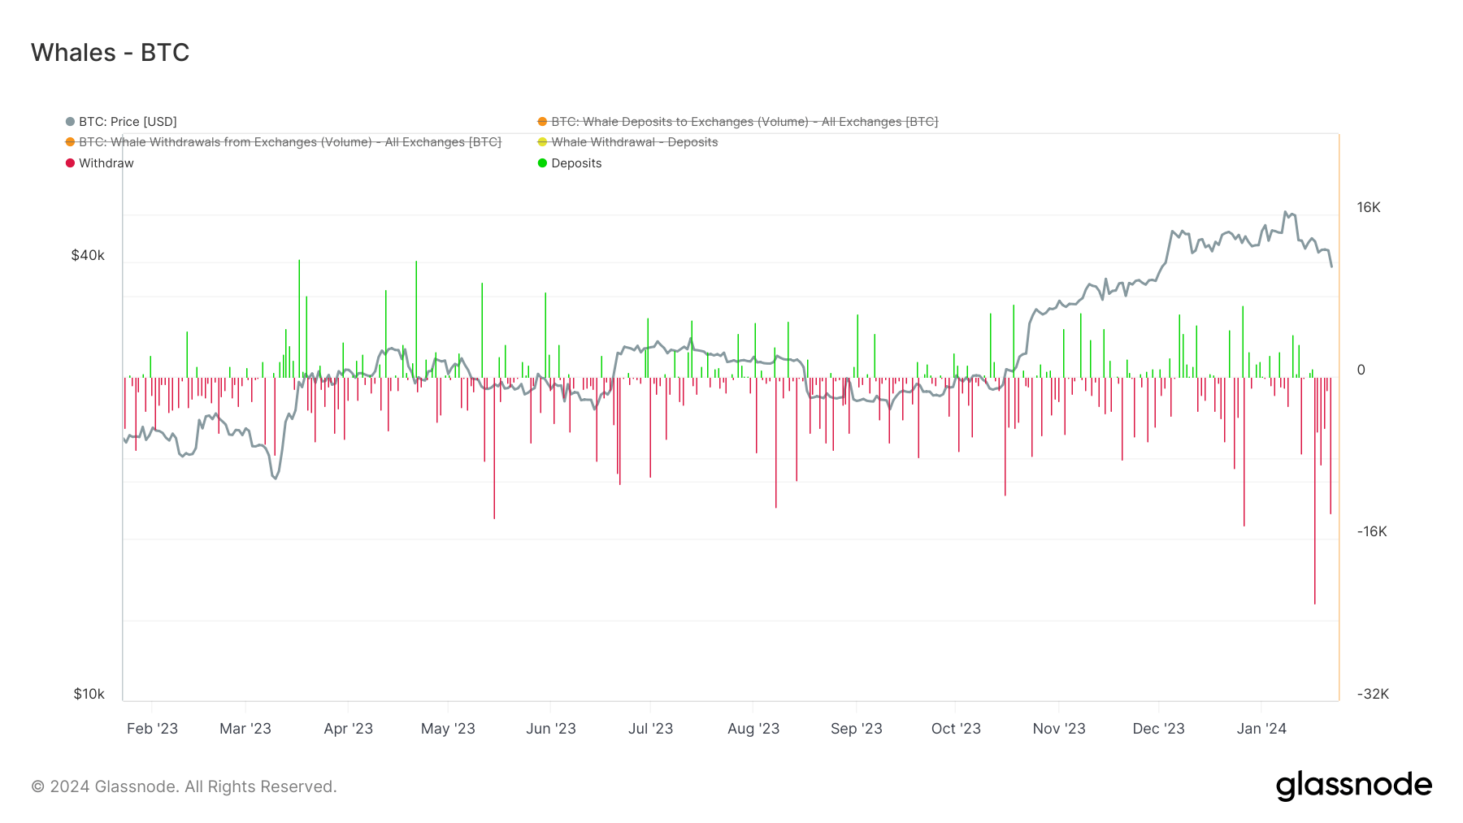
Task: Click the Whales - BTC chart title
Action: click(110, 52)
